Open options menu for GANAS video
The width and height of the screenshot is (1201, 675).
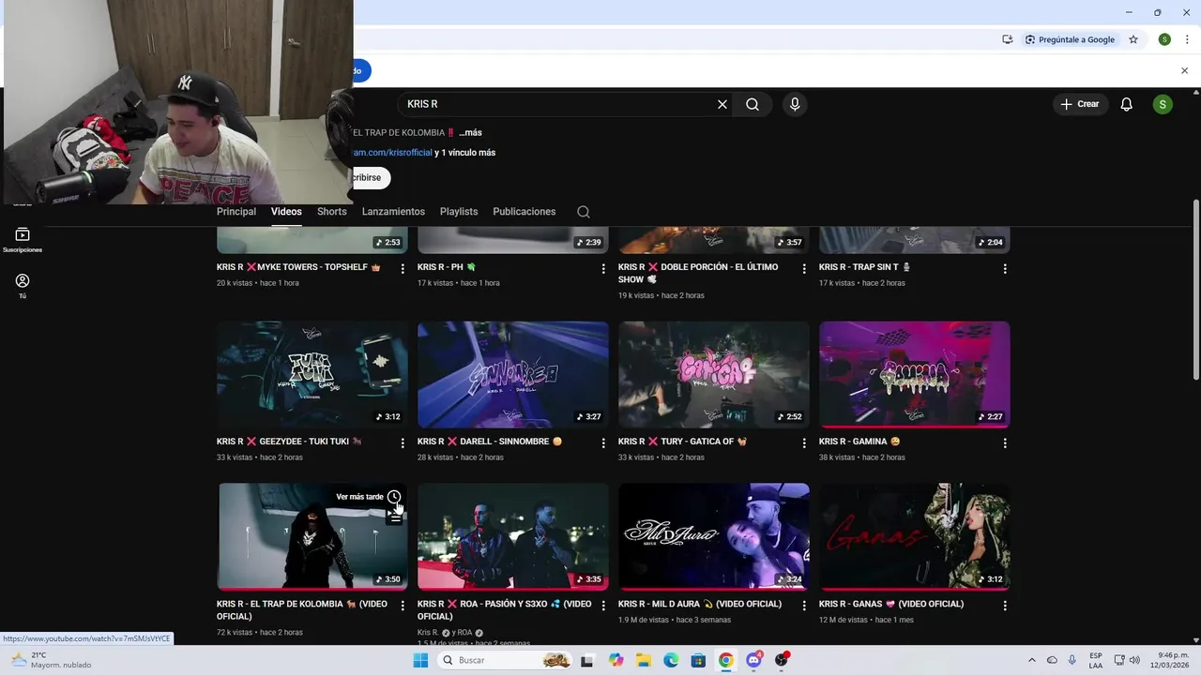(x=1005, y=606)
